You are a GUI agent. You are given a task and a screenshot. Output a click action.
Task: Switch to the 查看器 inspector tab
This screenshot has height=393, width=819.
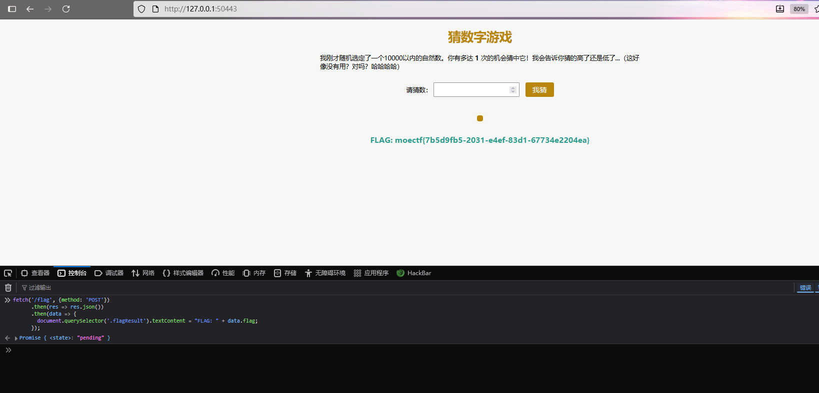click(35, 273)
